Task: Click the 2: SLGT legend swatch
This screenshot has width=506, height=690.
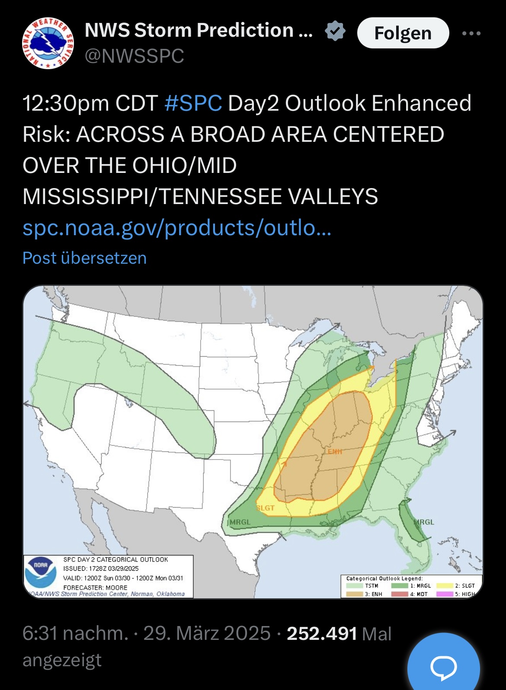Action: coord(445,586)
